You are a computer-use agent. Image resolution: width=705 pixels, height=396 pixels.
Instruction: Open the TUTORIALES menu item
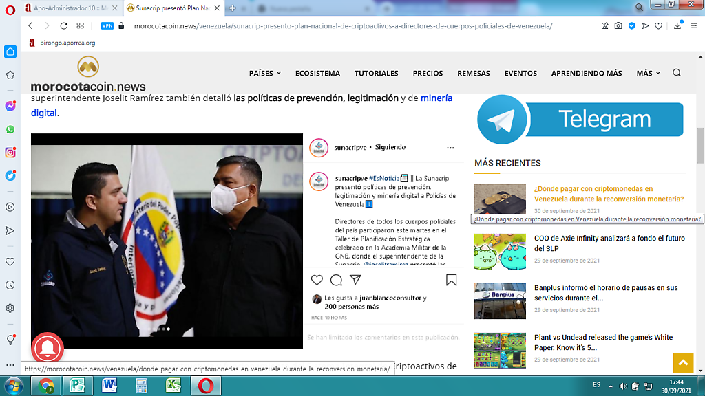tap(376, 73)
